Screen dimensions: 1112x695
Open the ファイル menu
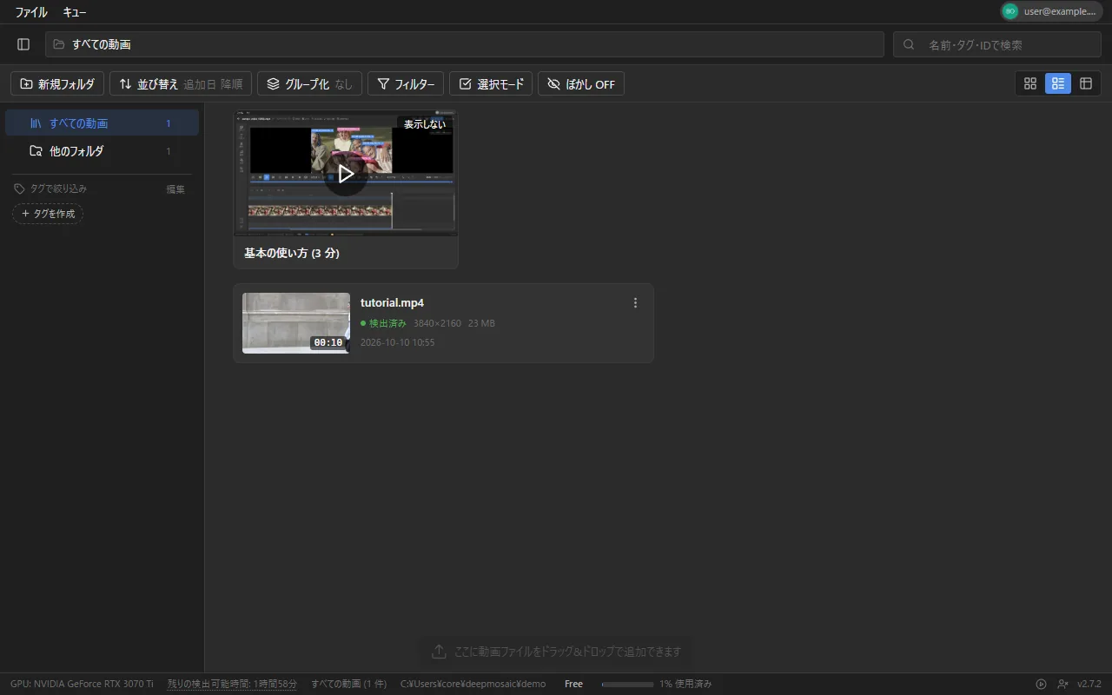[x=30, y=12]
